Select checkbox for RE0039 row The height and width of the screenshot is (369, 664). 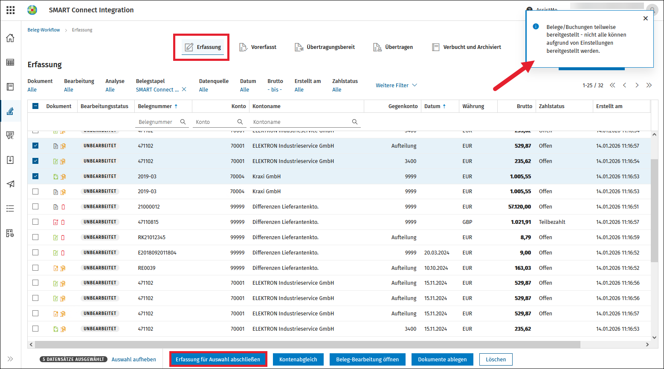tap(35, 268)
